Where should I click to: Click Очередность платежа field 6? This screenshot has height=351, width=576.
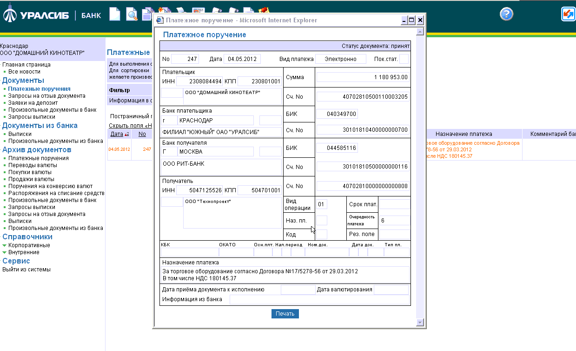click(394, 221)
